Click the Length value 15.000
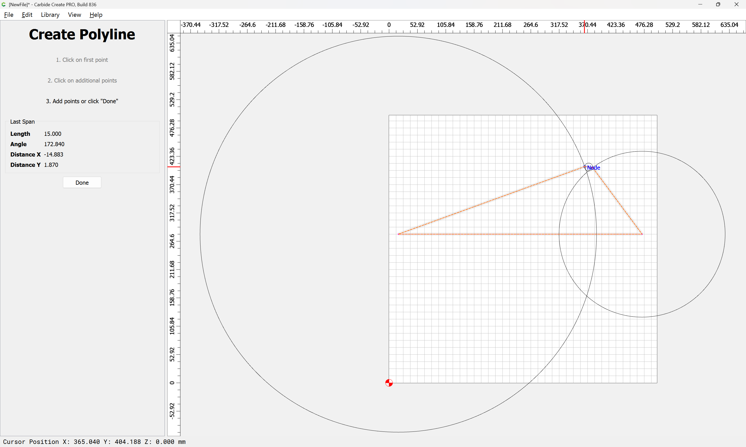The height and width of the screenshot is (447, 746). 53,134
